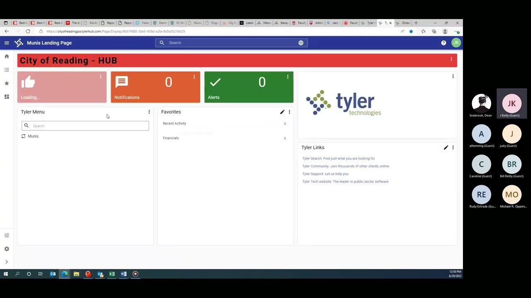The image size is (531, 298).
Task: Open options menu on Tyler Menu panel
Action: click(x=149, y=112)
